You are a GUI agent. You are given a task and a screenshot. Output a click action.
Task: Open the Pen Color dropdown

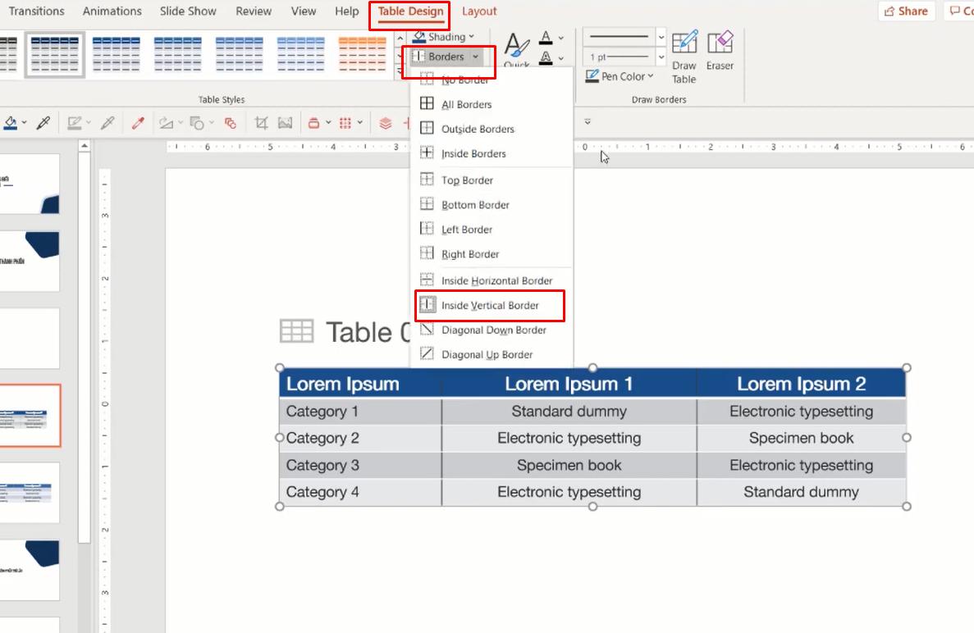tap(620, 75)
